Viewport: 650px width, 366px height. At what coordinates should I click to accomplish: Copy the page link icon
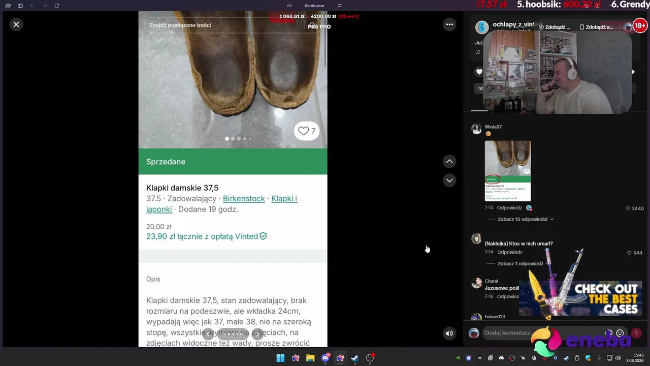click(x=289, y=6)
